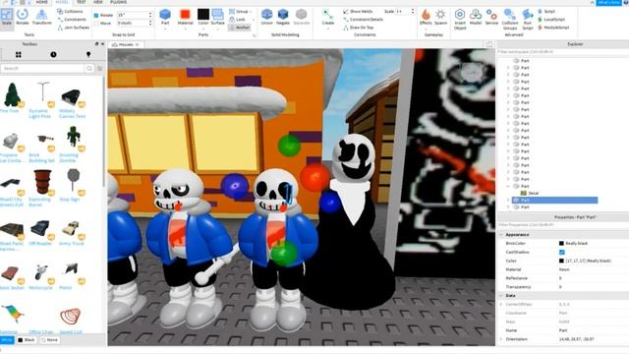The image size is (629, 354).
Task: Insert a new Part
Action: pos(165,17)
